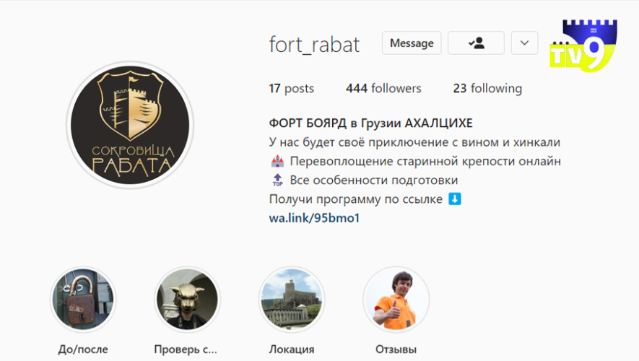Screen dimensions: 639x361
Task: Open the До/после story highlight
Action: (x=83, y=300)
